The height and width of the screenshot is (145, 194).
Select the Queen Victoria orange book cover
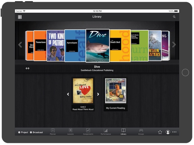click(30, 46)
